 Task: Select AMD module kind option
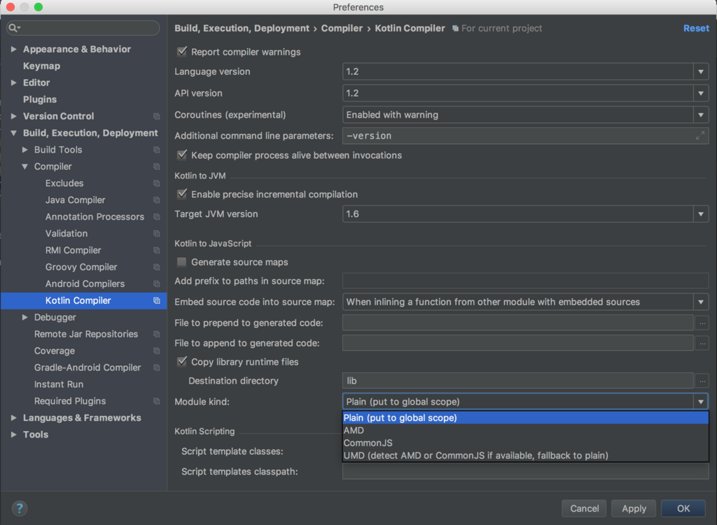point(525,430)
